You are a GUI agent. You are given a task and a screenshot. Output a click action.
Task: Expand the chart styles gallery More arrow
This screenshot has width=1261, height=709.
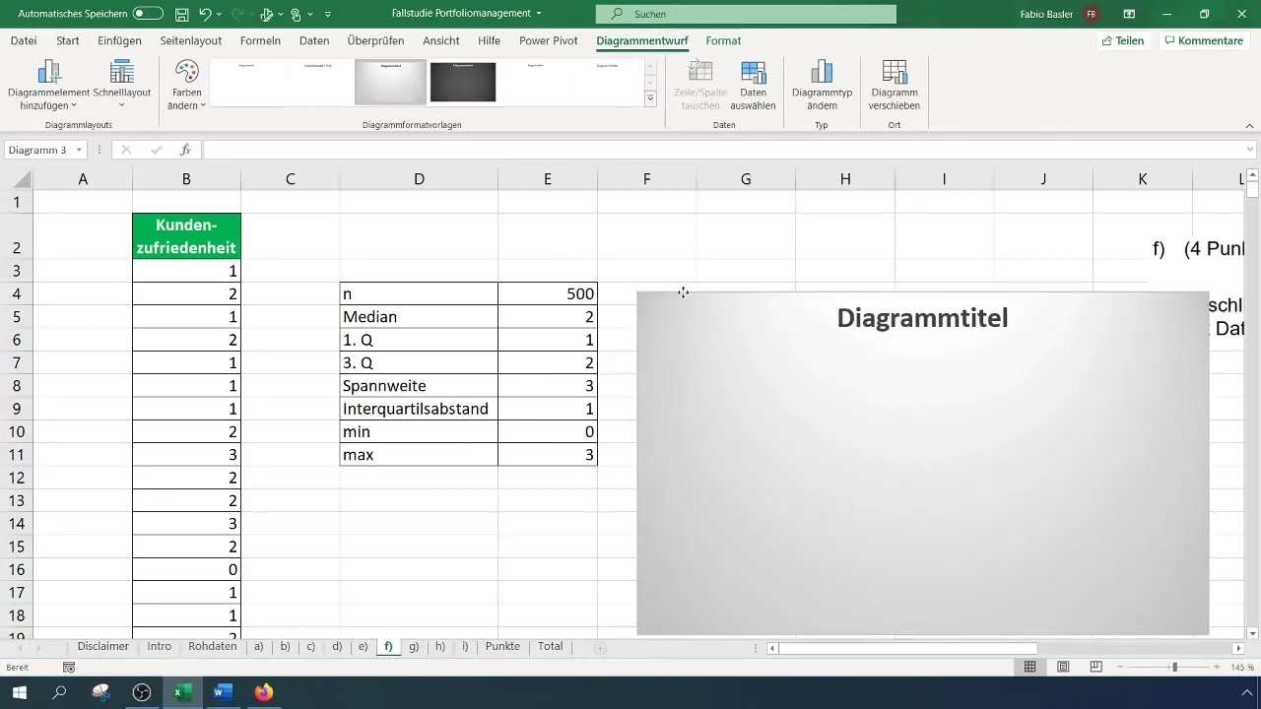coord(650,98)
